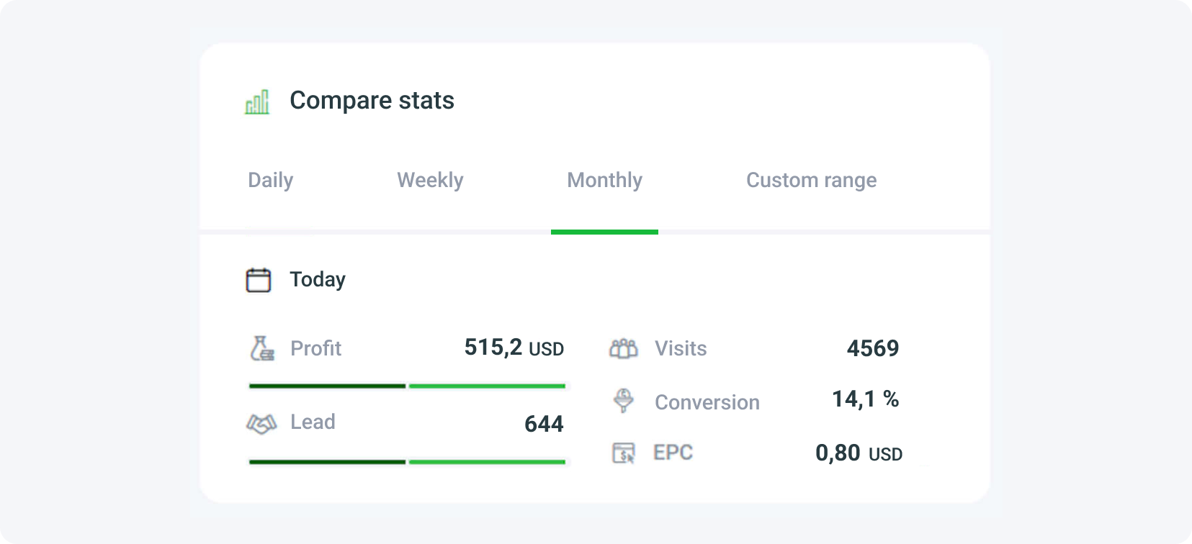Select the people icon beside Visits
The image size is (1192, 544).
click(x=622, y=348)
